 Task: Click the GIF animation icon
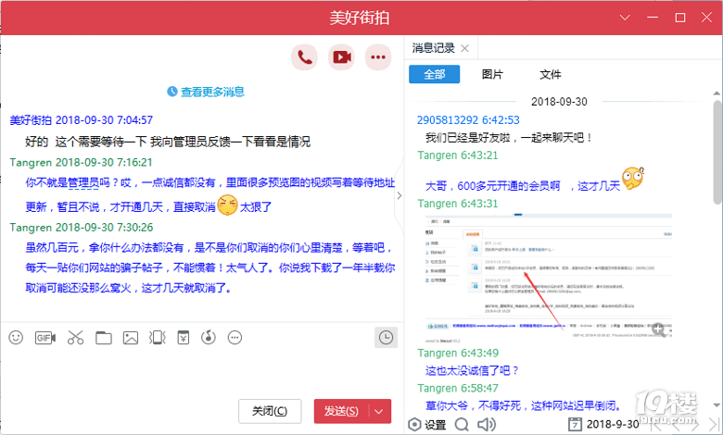[44, 338]
